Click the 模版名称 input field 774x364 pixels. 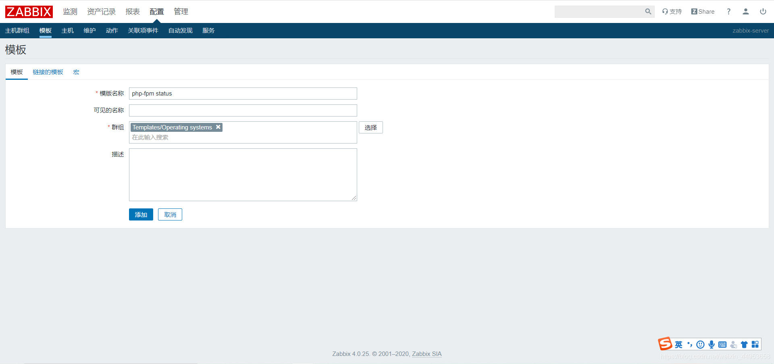[x=243, y=94]
